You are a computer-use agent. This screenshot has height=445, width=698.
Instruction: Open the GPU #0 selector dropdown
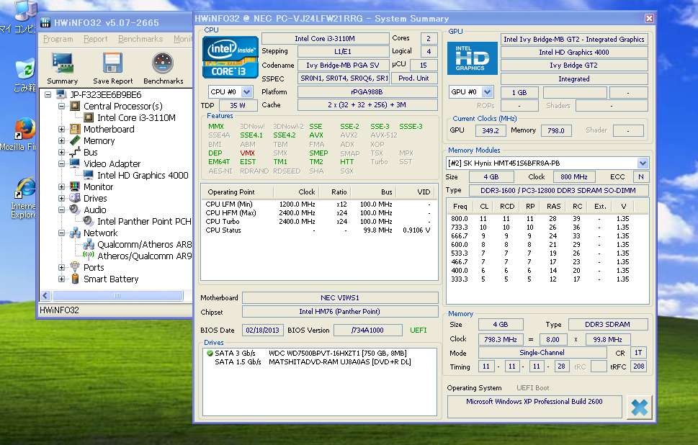click(487, 92)
